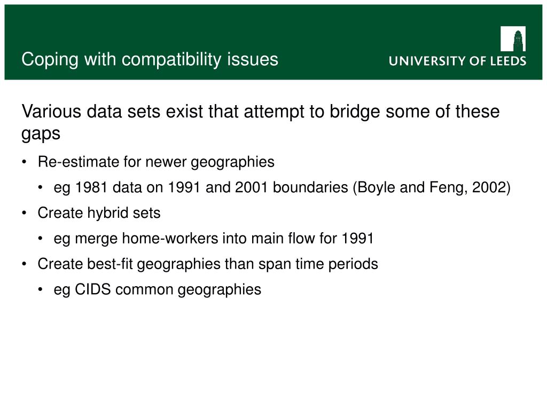Click the Re-estimate for newer geographies bullet
The width and height of the screenshot is (547, 410).
156,162
